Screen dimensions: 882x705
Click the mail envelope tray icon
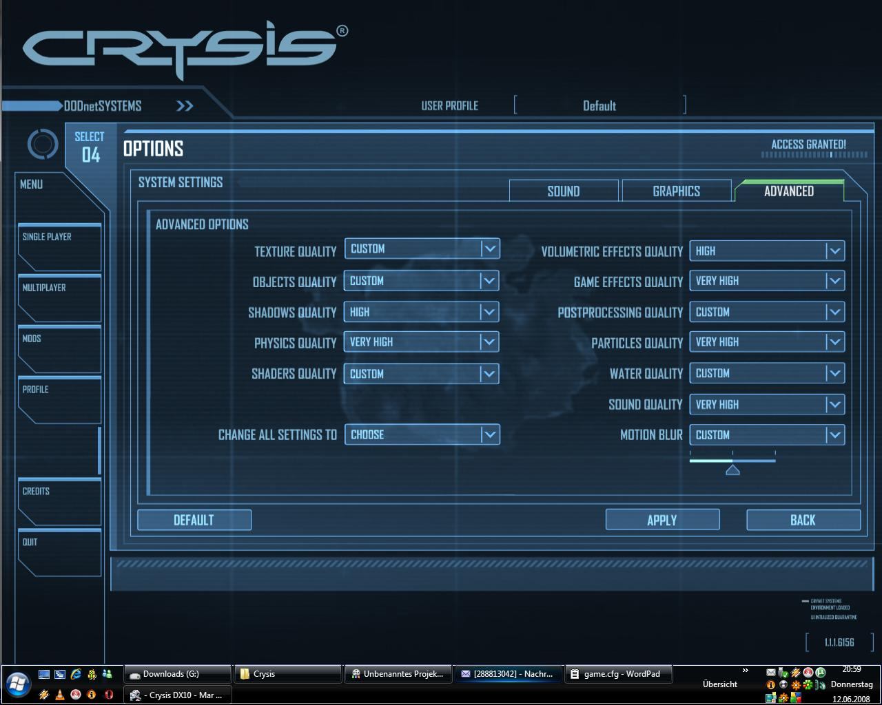pos(771,672)
